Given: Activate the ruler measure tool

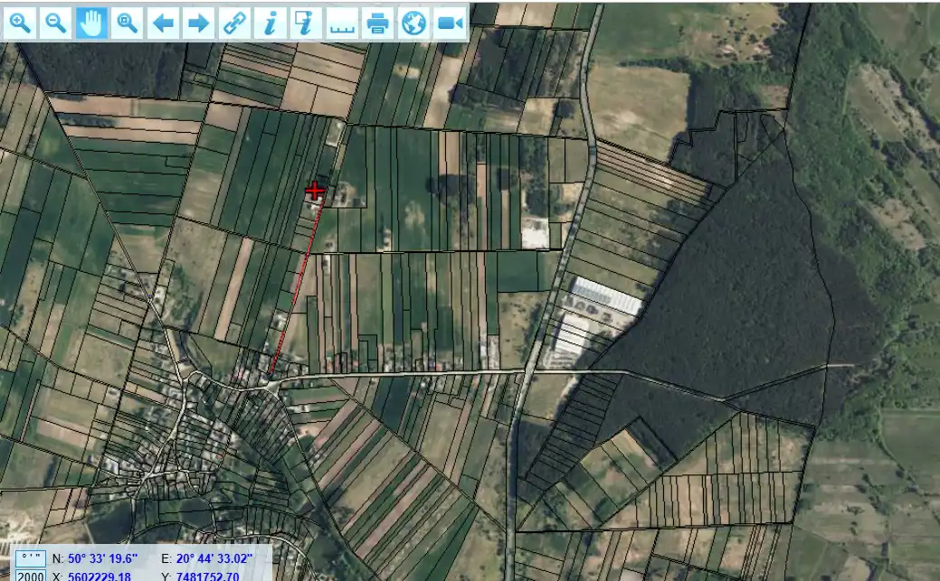Looking at the screenshot, I should tap(341, 23).
